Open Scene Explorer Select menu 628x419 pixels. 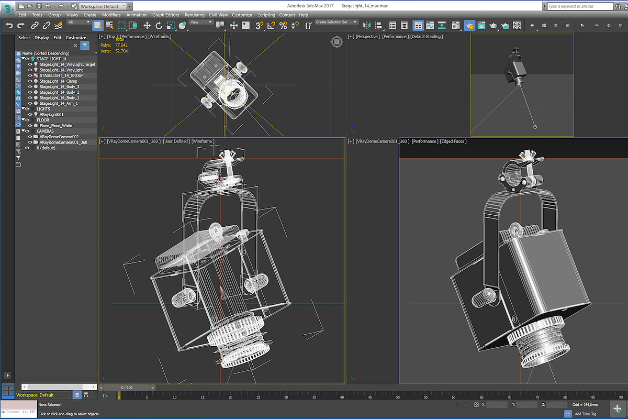[24, 38]
